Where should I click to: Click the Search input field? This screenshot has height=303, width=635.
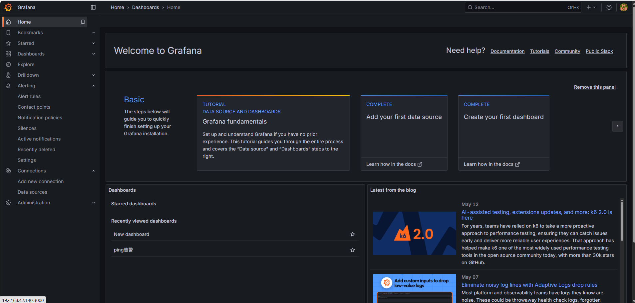[523, 7]
